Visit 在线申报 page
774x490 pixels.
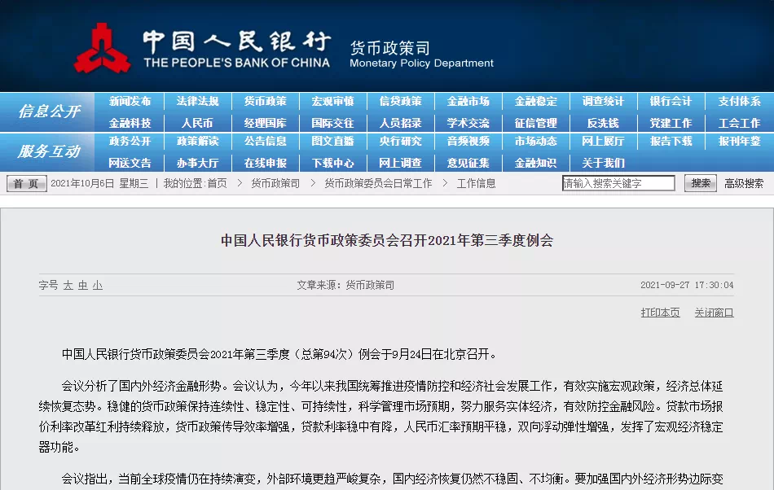(x=265, y=163)
